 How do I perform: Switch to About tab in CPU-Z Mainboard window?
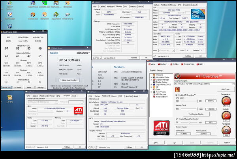[136, 96]
